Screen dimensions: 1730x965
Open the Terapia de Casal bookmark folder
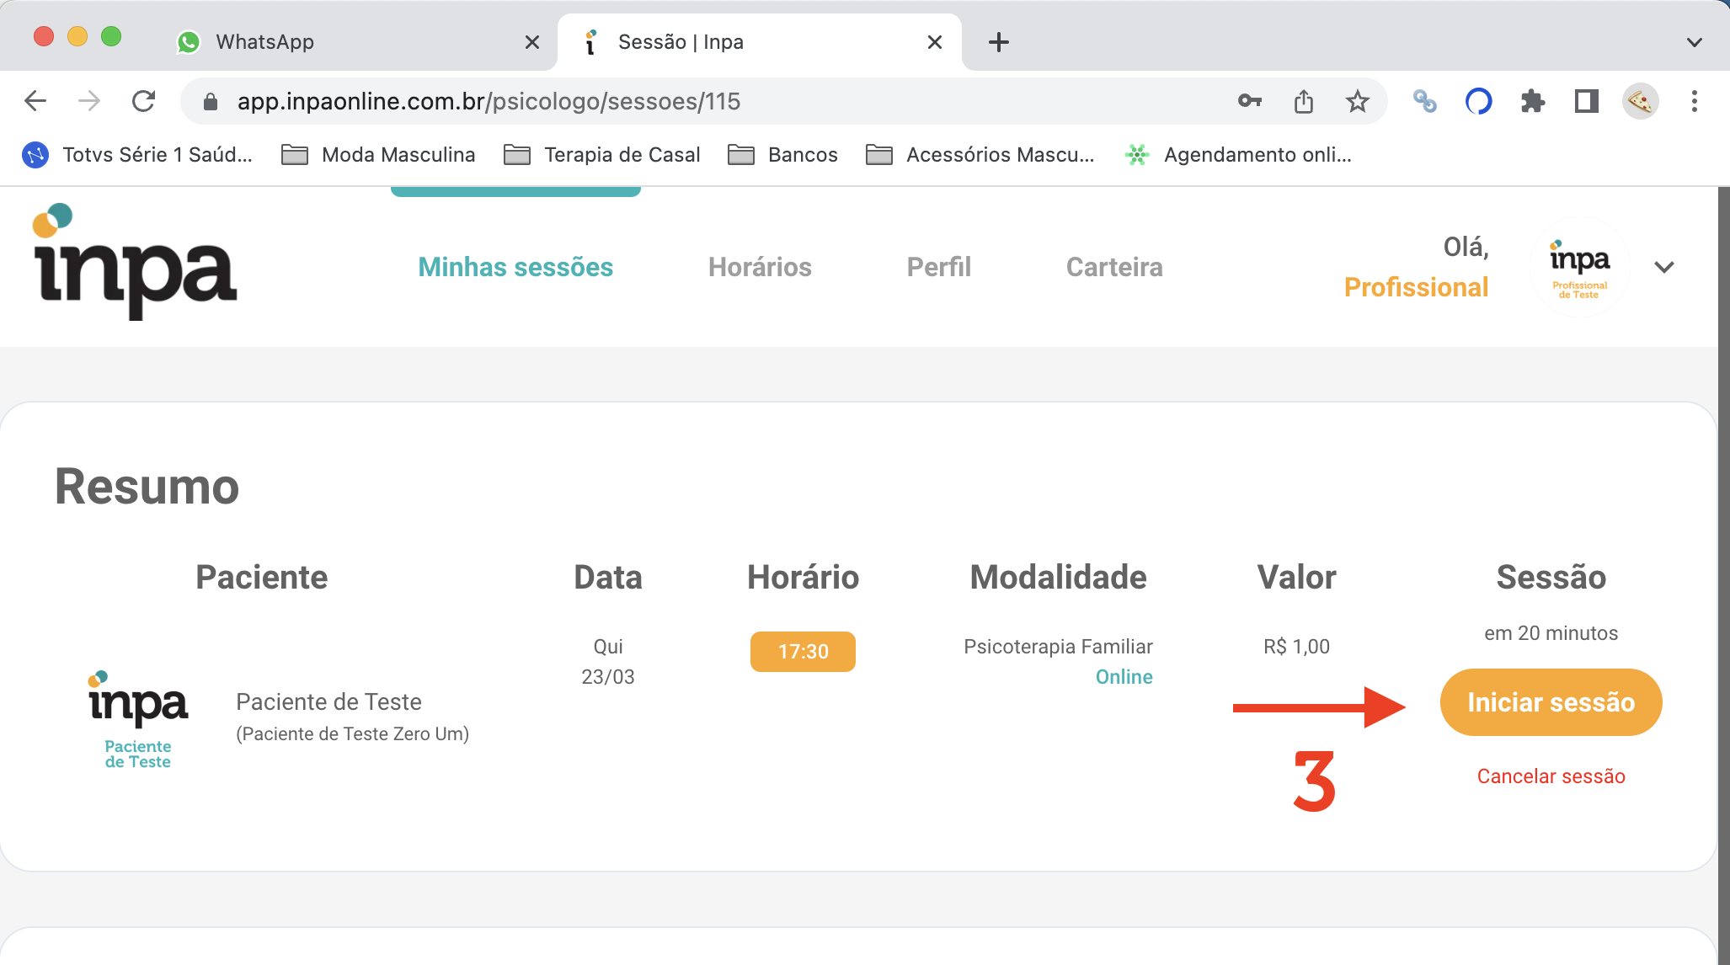coord(601,155)
